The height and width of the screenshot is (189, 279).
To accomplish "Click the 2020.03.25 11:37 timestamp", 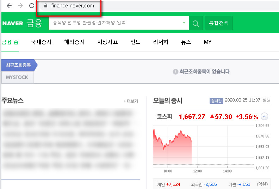I will click(x=242, y=100).
